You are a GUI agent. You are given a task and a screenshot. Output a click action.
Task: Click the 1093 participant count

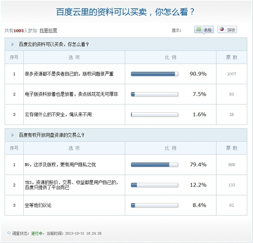[19, 31]
